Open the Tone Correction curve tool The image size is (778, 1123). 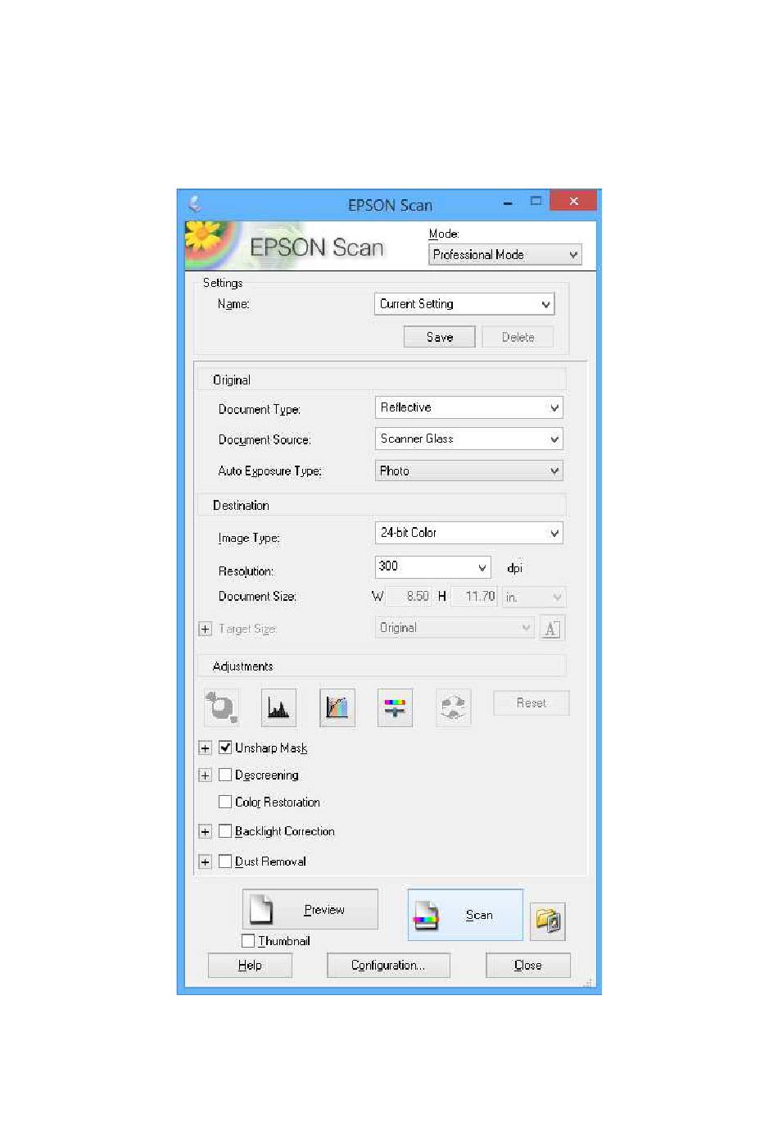[x=337, y=707]
